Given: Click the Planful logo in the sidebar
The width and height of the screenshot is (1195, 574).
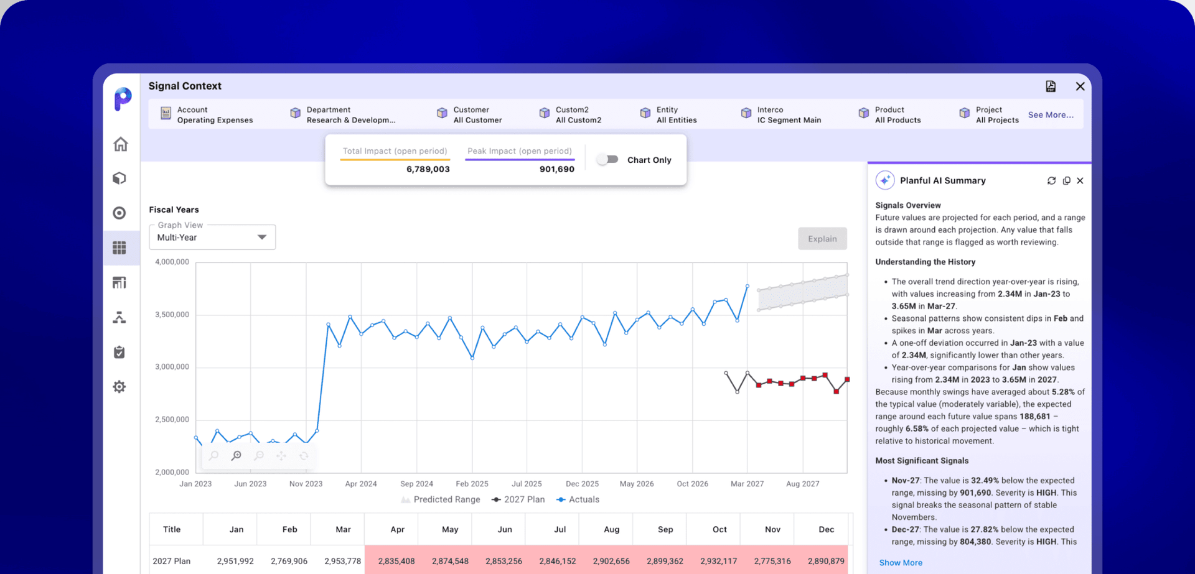Looking at the screenshot, I should click(x=123, y=99).
